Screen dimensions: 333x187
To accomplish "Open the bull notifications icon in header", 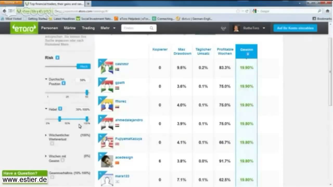I will [223, 28].
